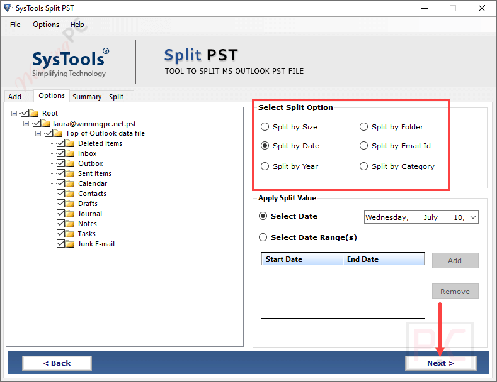Uncheck the Contacts checkbox
This screenshot has width=497, height=382.
(61, 194)
